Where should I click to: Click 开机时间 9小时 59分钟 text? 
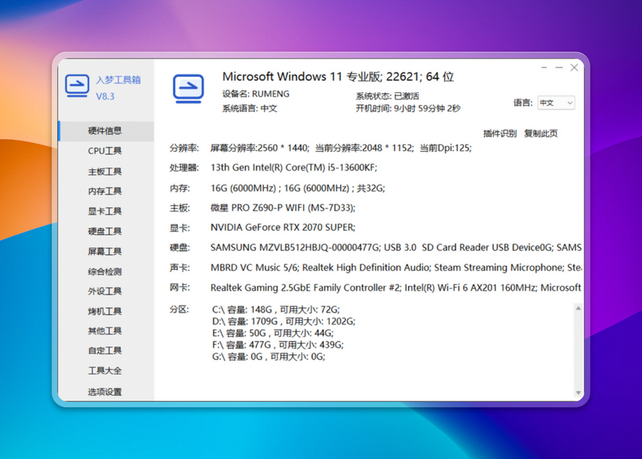point(408,108)
